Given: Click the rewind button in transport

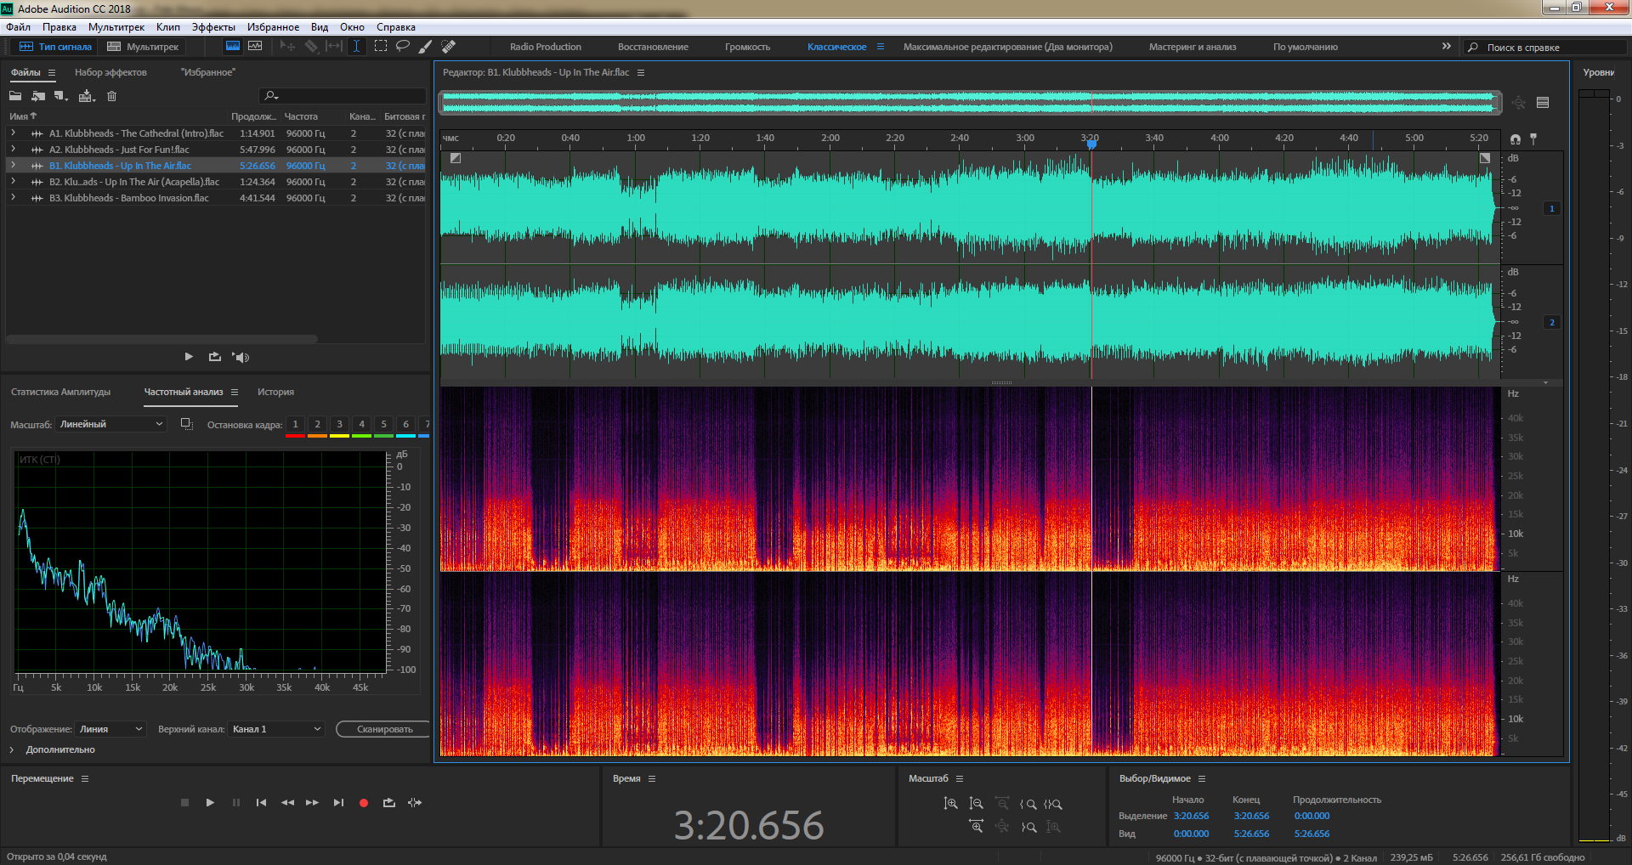Looking at the screenshot, I should click(287, 802).
